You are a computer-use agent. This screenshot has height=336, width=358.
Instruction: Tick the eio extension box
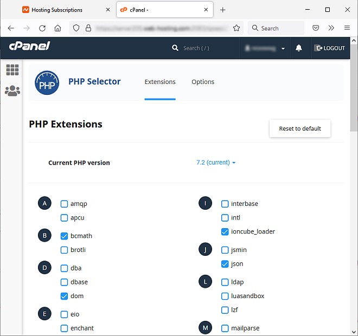click(x=64, y=314)
